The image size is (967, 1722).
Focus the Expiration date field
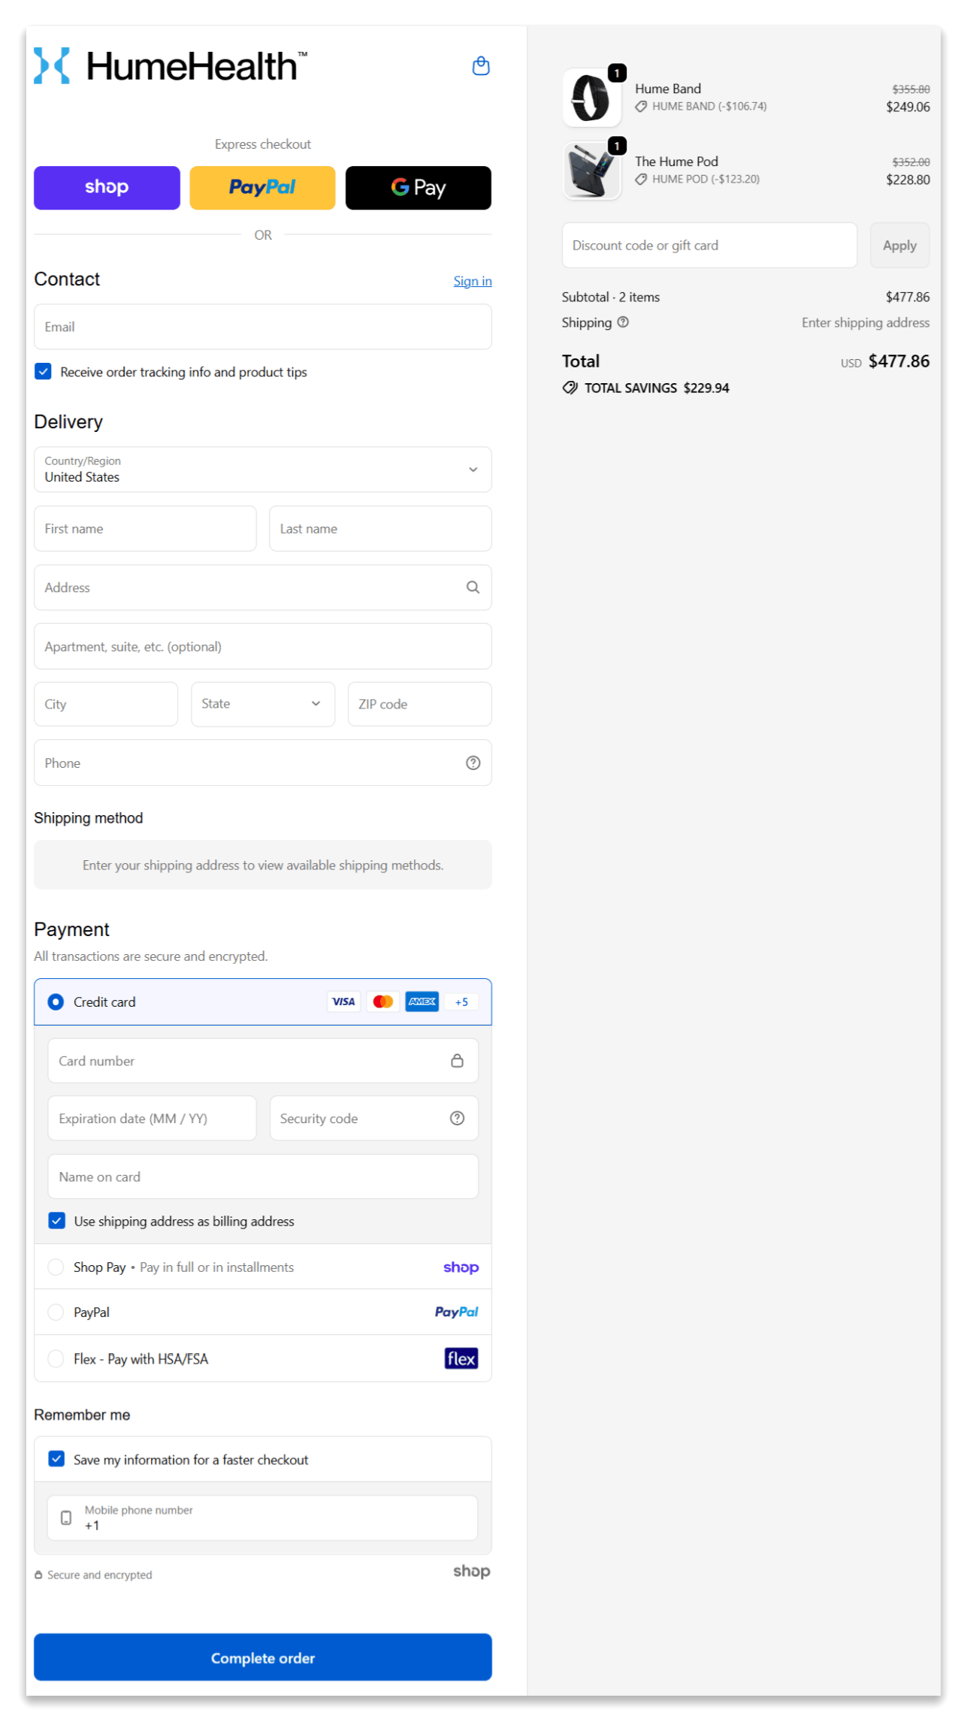point(153,1118)
